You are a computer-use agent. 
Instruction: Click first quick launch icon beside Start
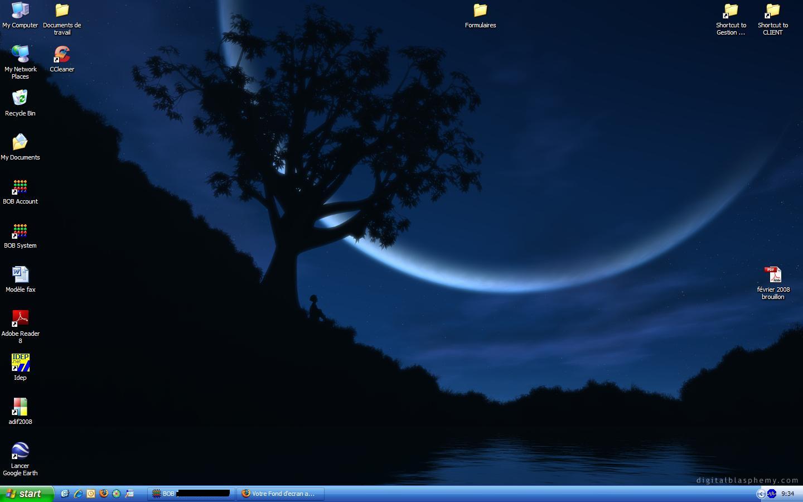[x=65, y=494]
